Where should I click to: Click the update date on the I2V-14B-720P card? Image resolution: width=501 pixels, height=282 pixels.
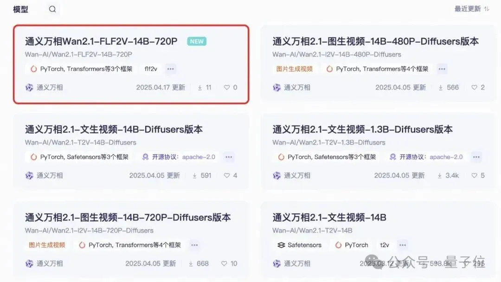(x=150, y=264)
